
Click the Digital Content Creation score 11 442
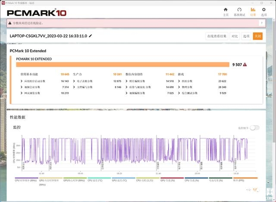[170, 74]
